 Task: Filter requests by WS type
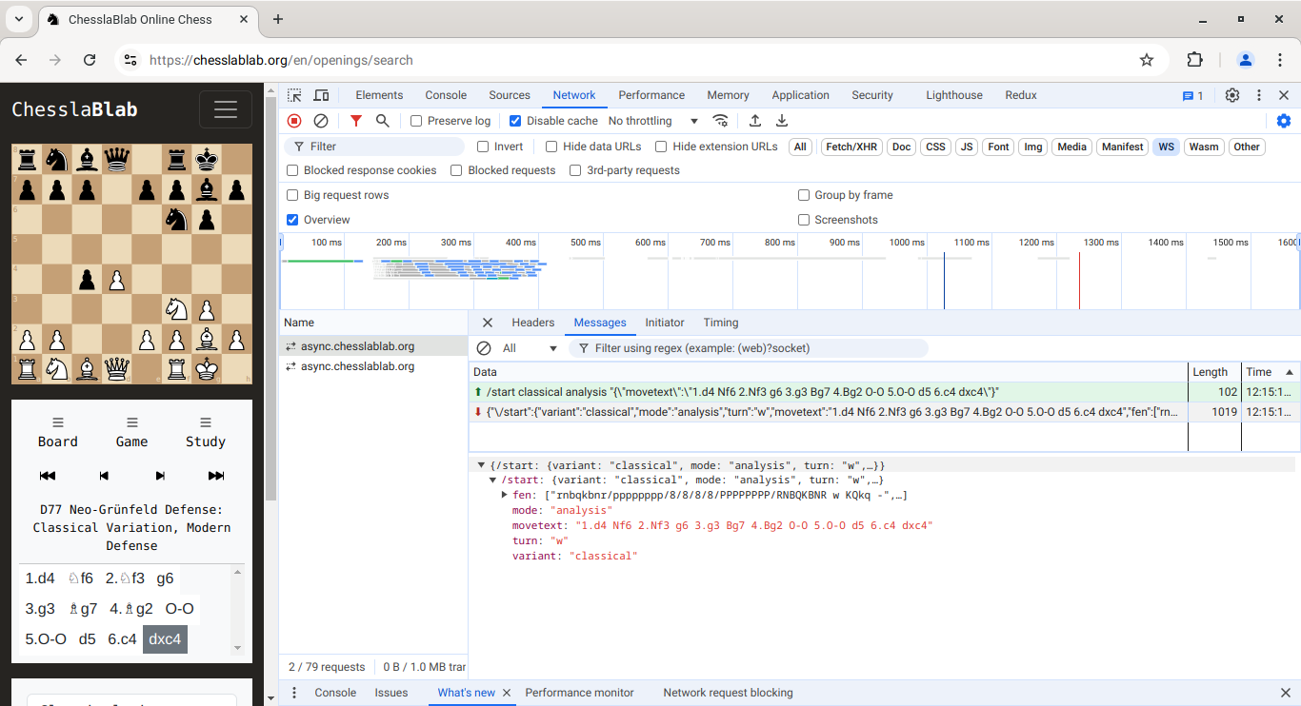1166,147
